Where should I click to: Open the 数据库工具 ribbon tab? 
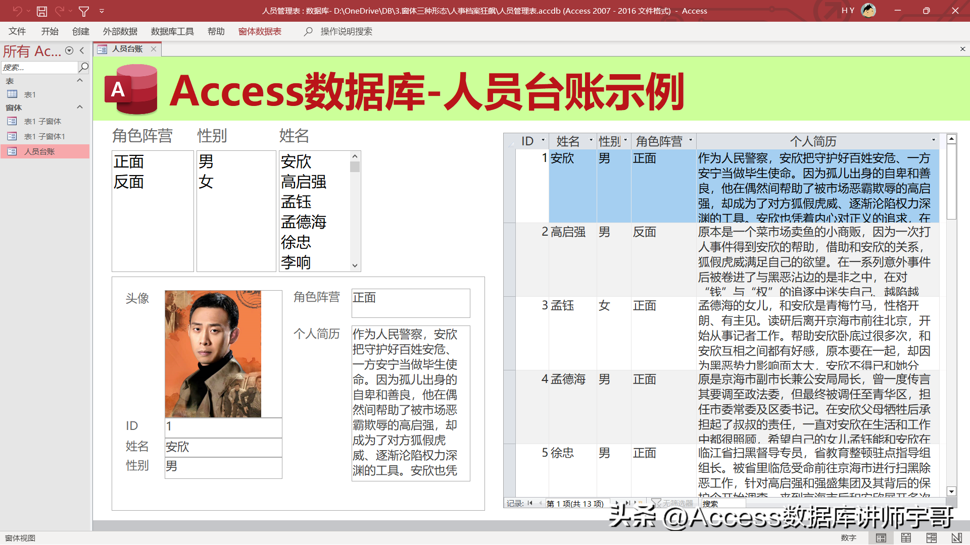point(172,31)
